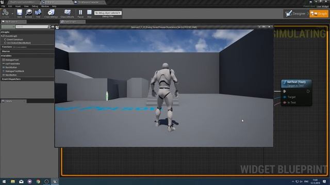Click the SetText (Text) node header
Screen dimensions: 330x185
click(x=296, y=83)
